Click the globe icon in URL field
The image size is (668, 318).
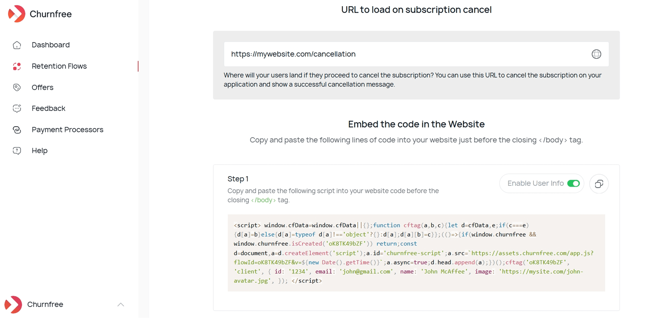[596, 54]
